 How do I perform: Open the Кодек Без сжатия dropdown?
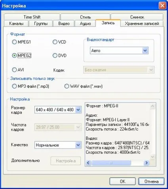119,70
